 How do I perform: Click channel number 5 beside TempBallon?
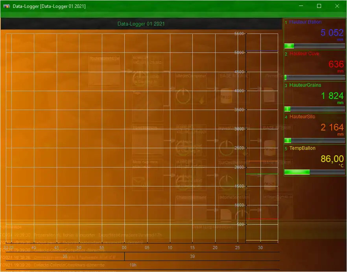pyautogui.click(x=286, y=149)
